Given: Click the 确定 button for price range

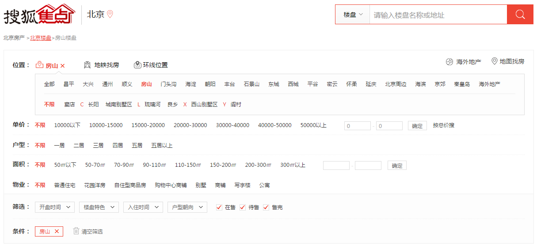Looking at the screenshot, I should [417, 126].
